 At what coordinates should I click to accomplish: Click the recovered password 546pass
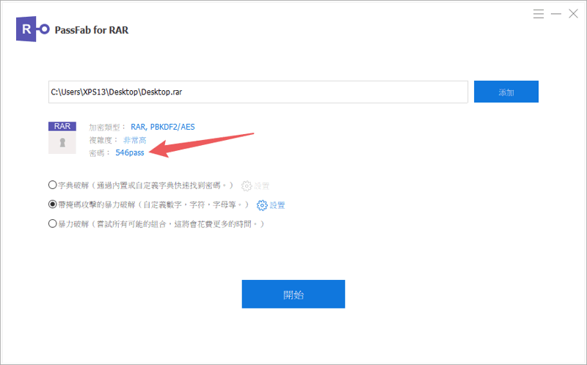130,152
